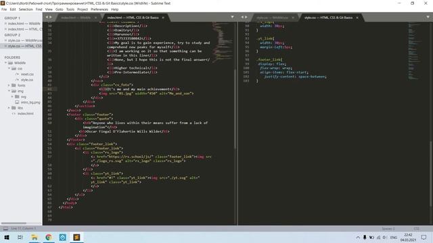Switch to style.css — Wildlife tab in right pane

click(272, 18)
